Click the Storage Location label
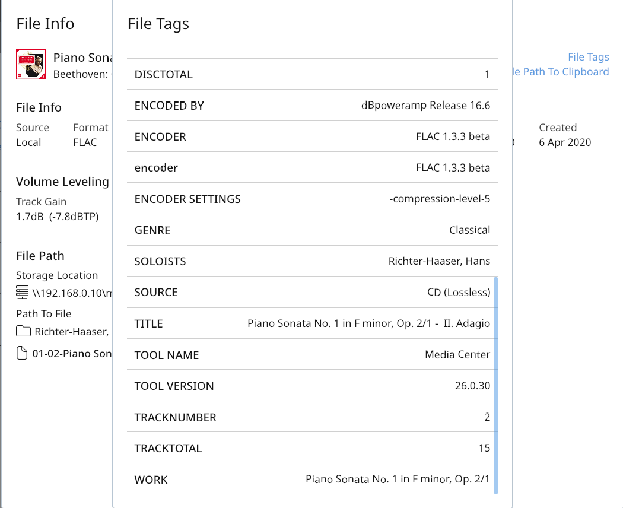 [x=57, y=275]
